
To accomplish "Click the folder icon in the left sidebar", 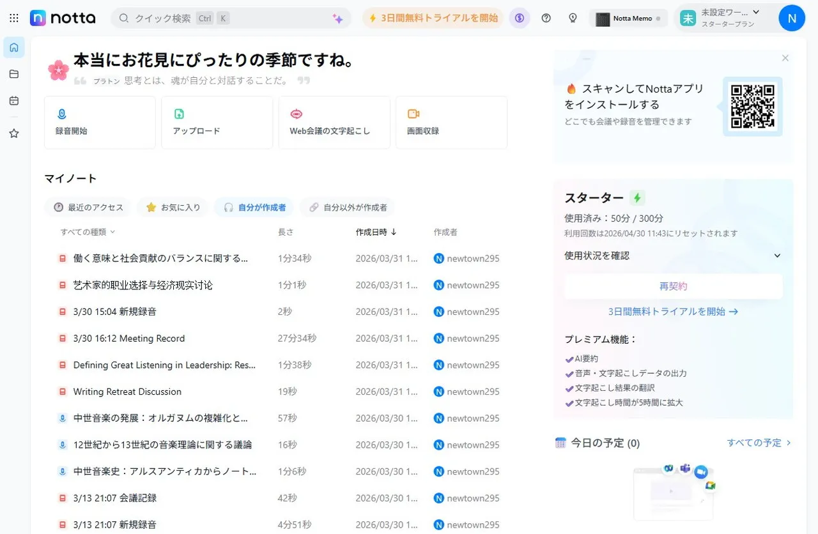I will coord(13,73).
